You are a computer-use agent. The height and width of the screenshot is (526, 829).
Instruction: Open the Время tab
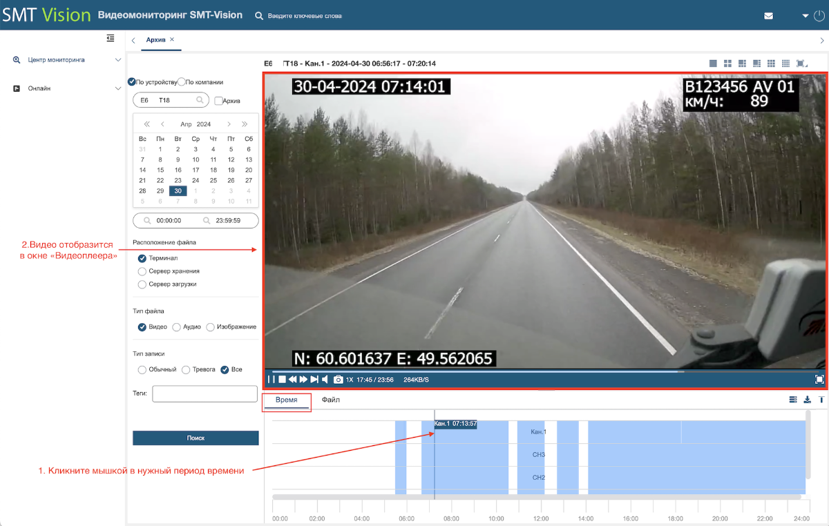pos(287,400)
